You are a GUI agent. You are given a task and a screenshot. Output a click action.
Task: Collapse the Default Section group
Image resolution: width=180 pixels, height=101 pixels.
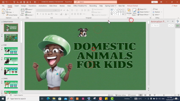pos(2,22)
